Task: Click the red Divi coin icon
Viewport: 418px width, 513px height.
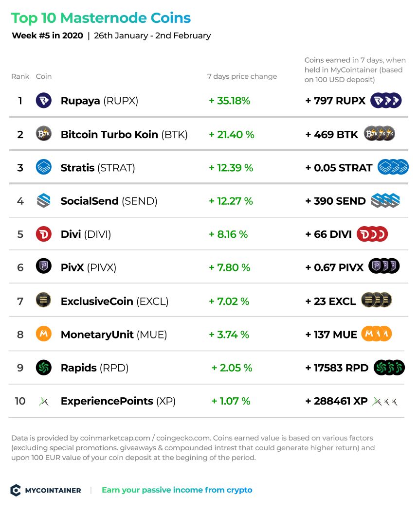Action: [43, 234]
